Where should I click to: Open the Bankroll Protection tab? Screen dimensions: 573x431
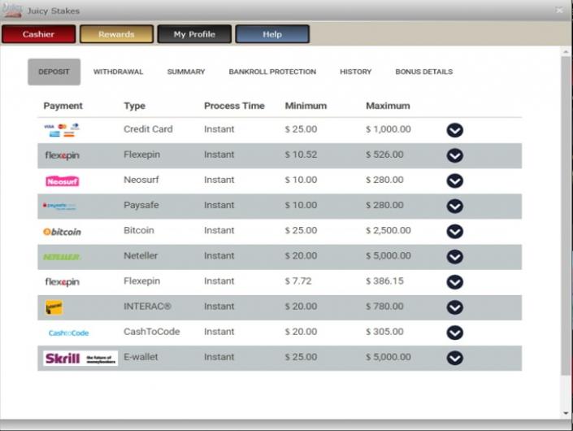[272, 72]
